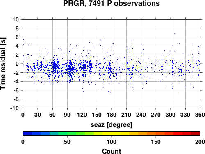Click the plot title PRGR P observations
Screen dimensions: 205x154
[112, 3]
